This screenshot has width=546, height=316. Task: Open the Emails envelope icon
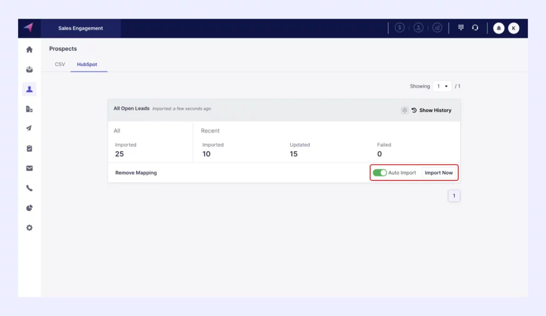[x=29, y=168]
